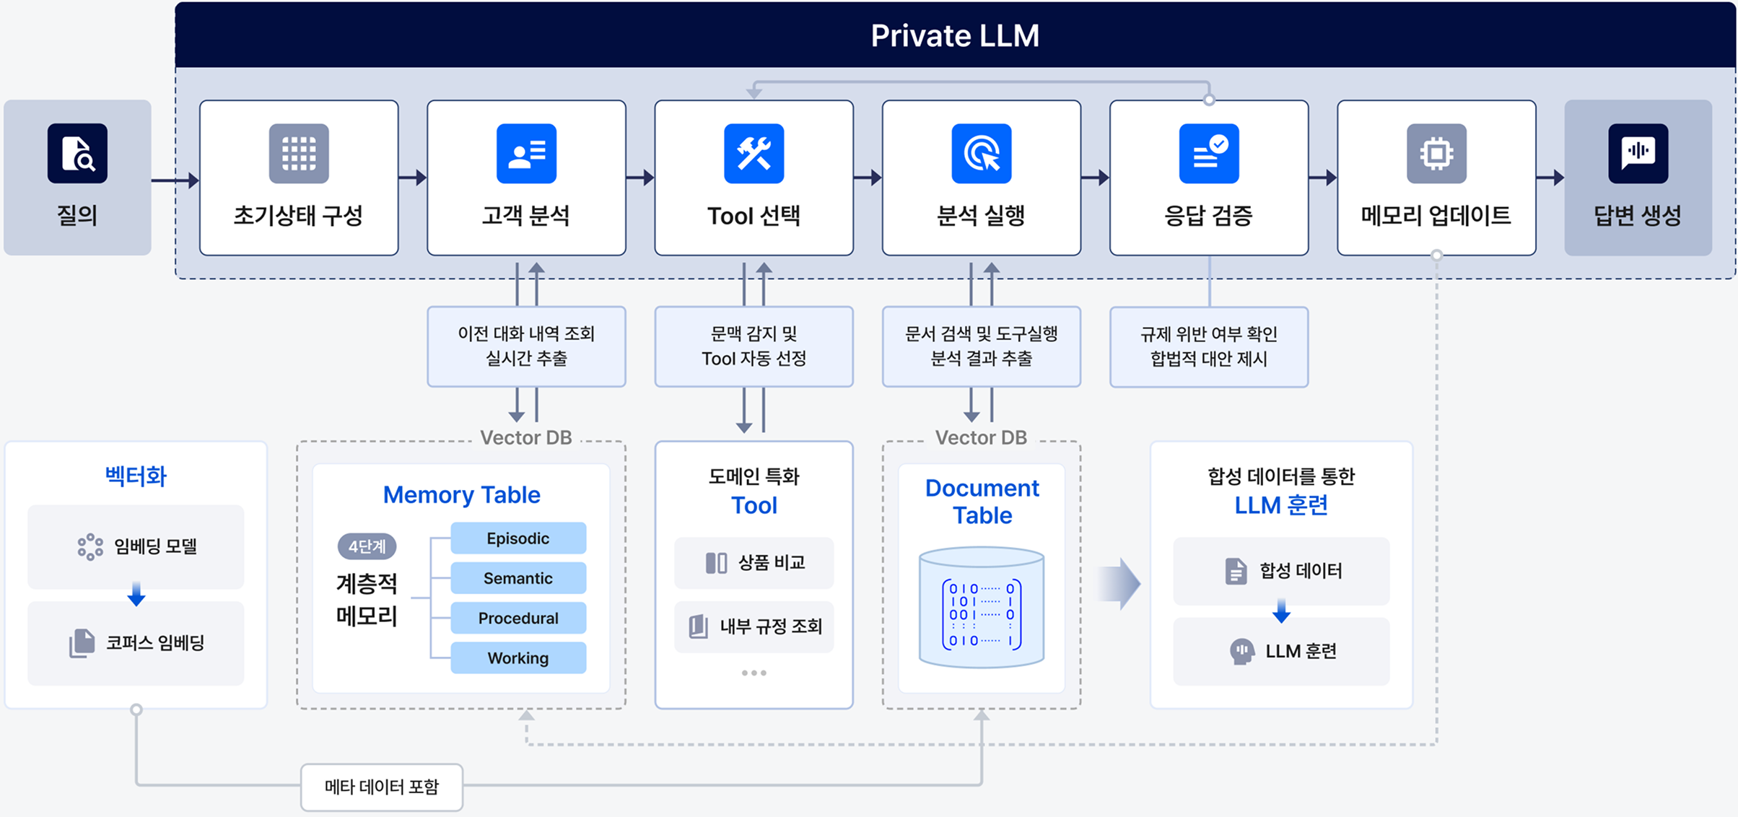
Task: Select the 응답 검증 checklist icon
Action: point(1208,153)
